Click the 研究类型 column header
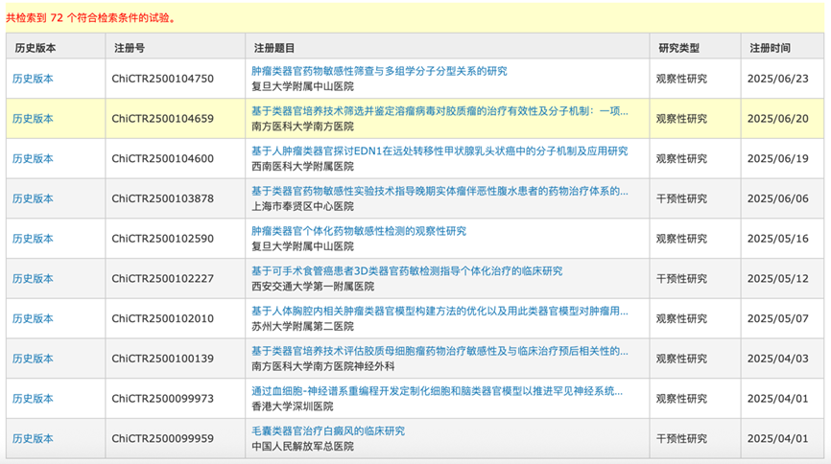This screenshot has width=831, height=464. click(x=679, y=47)
